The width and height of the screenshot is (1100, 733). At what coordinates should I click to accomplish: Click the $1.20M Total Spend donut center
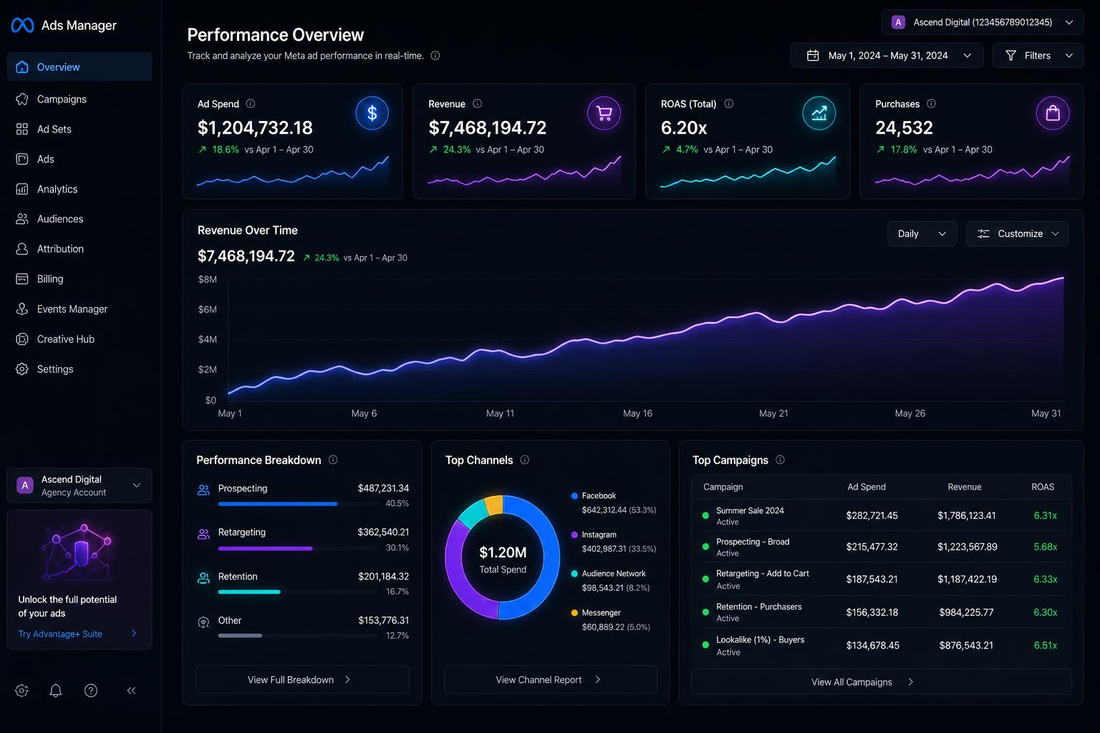point(503,559)
